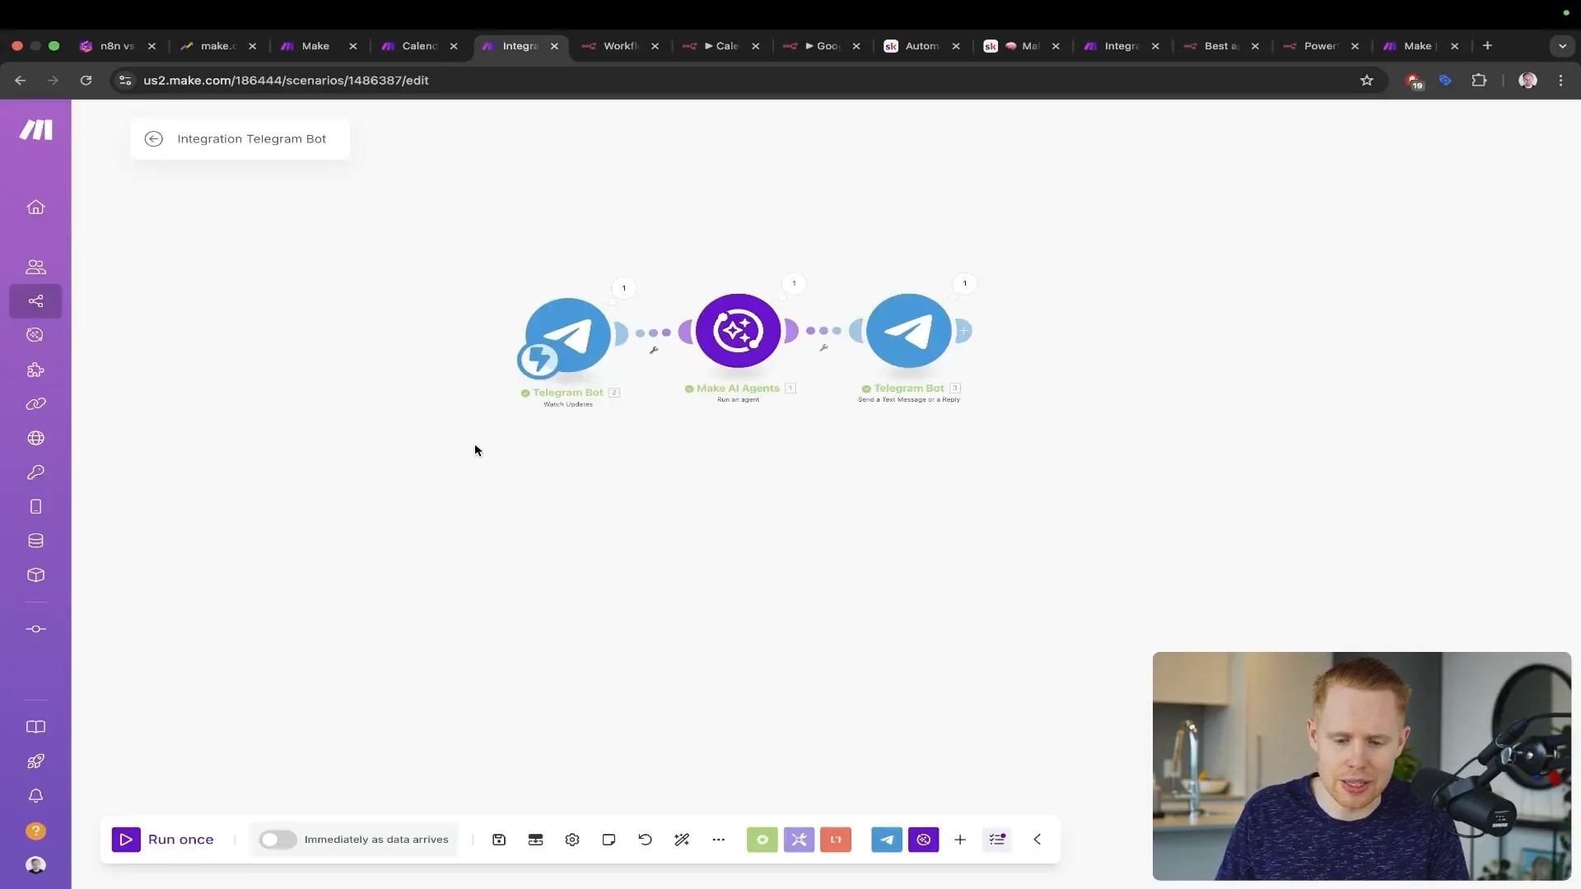Open the Telegram Bot Send a Text Message module

tap(909, 331)
